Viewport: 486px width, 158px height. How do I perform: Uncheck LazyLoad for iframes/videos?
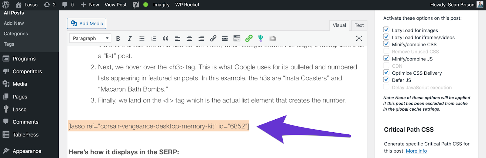(386, 37)
